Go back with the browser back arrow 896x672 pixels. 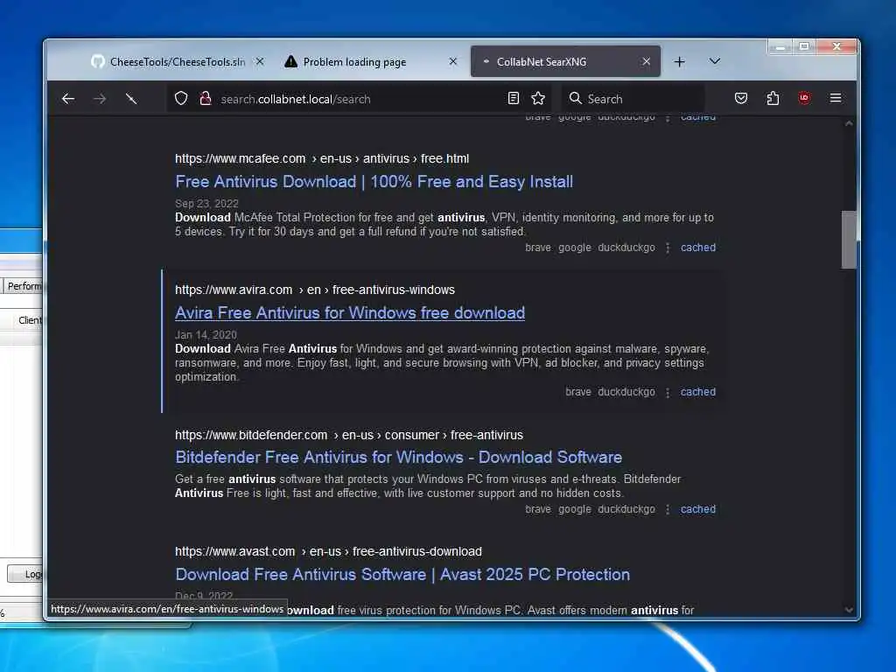click(x=68, y=99)
